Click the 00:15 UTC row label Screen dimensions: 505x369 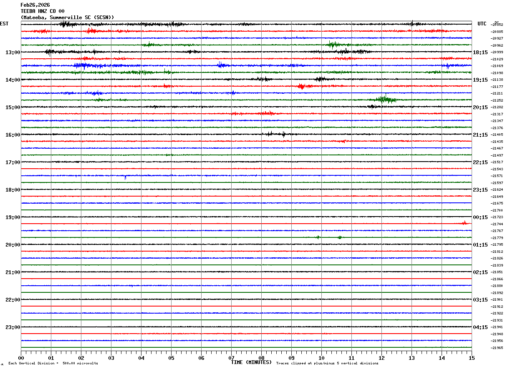480,217
